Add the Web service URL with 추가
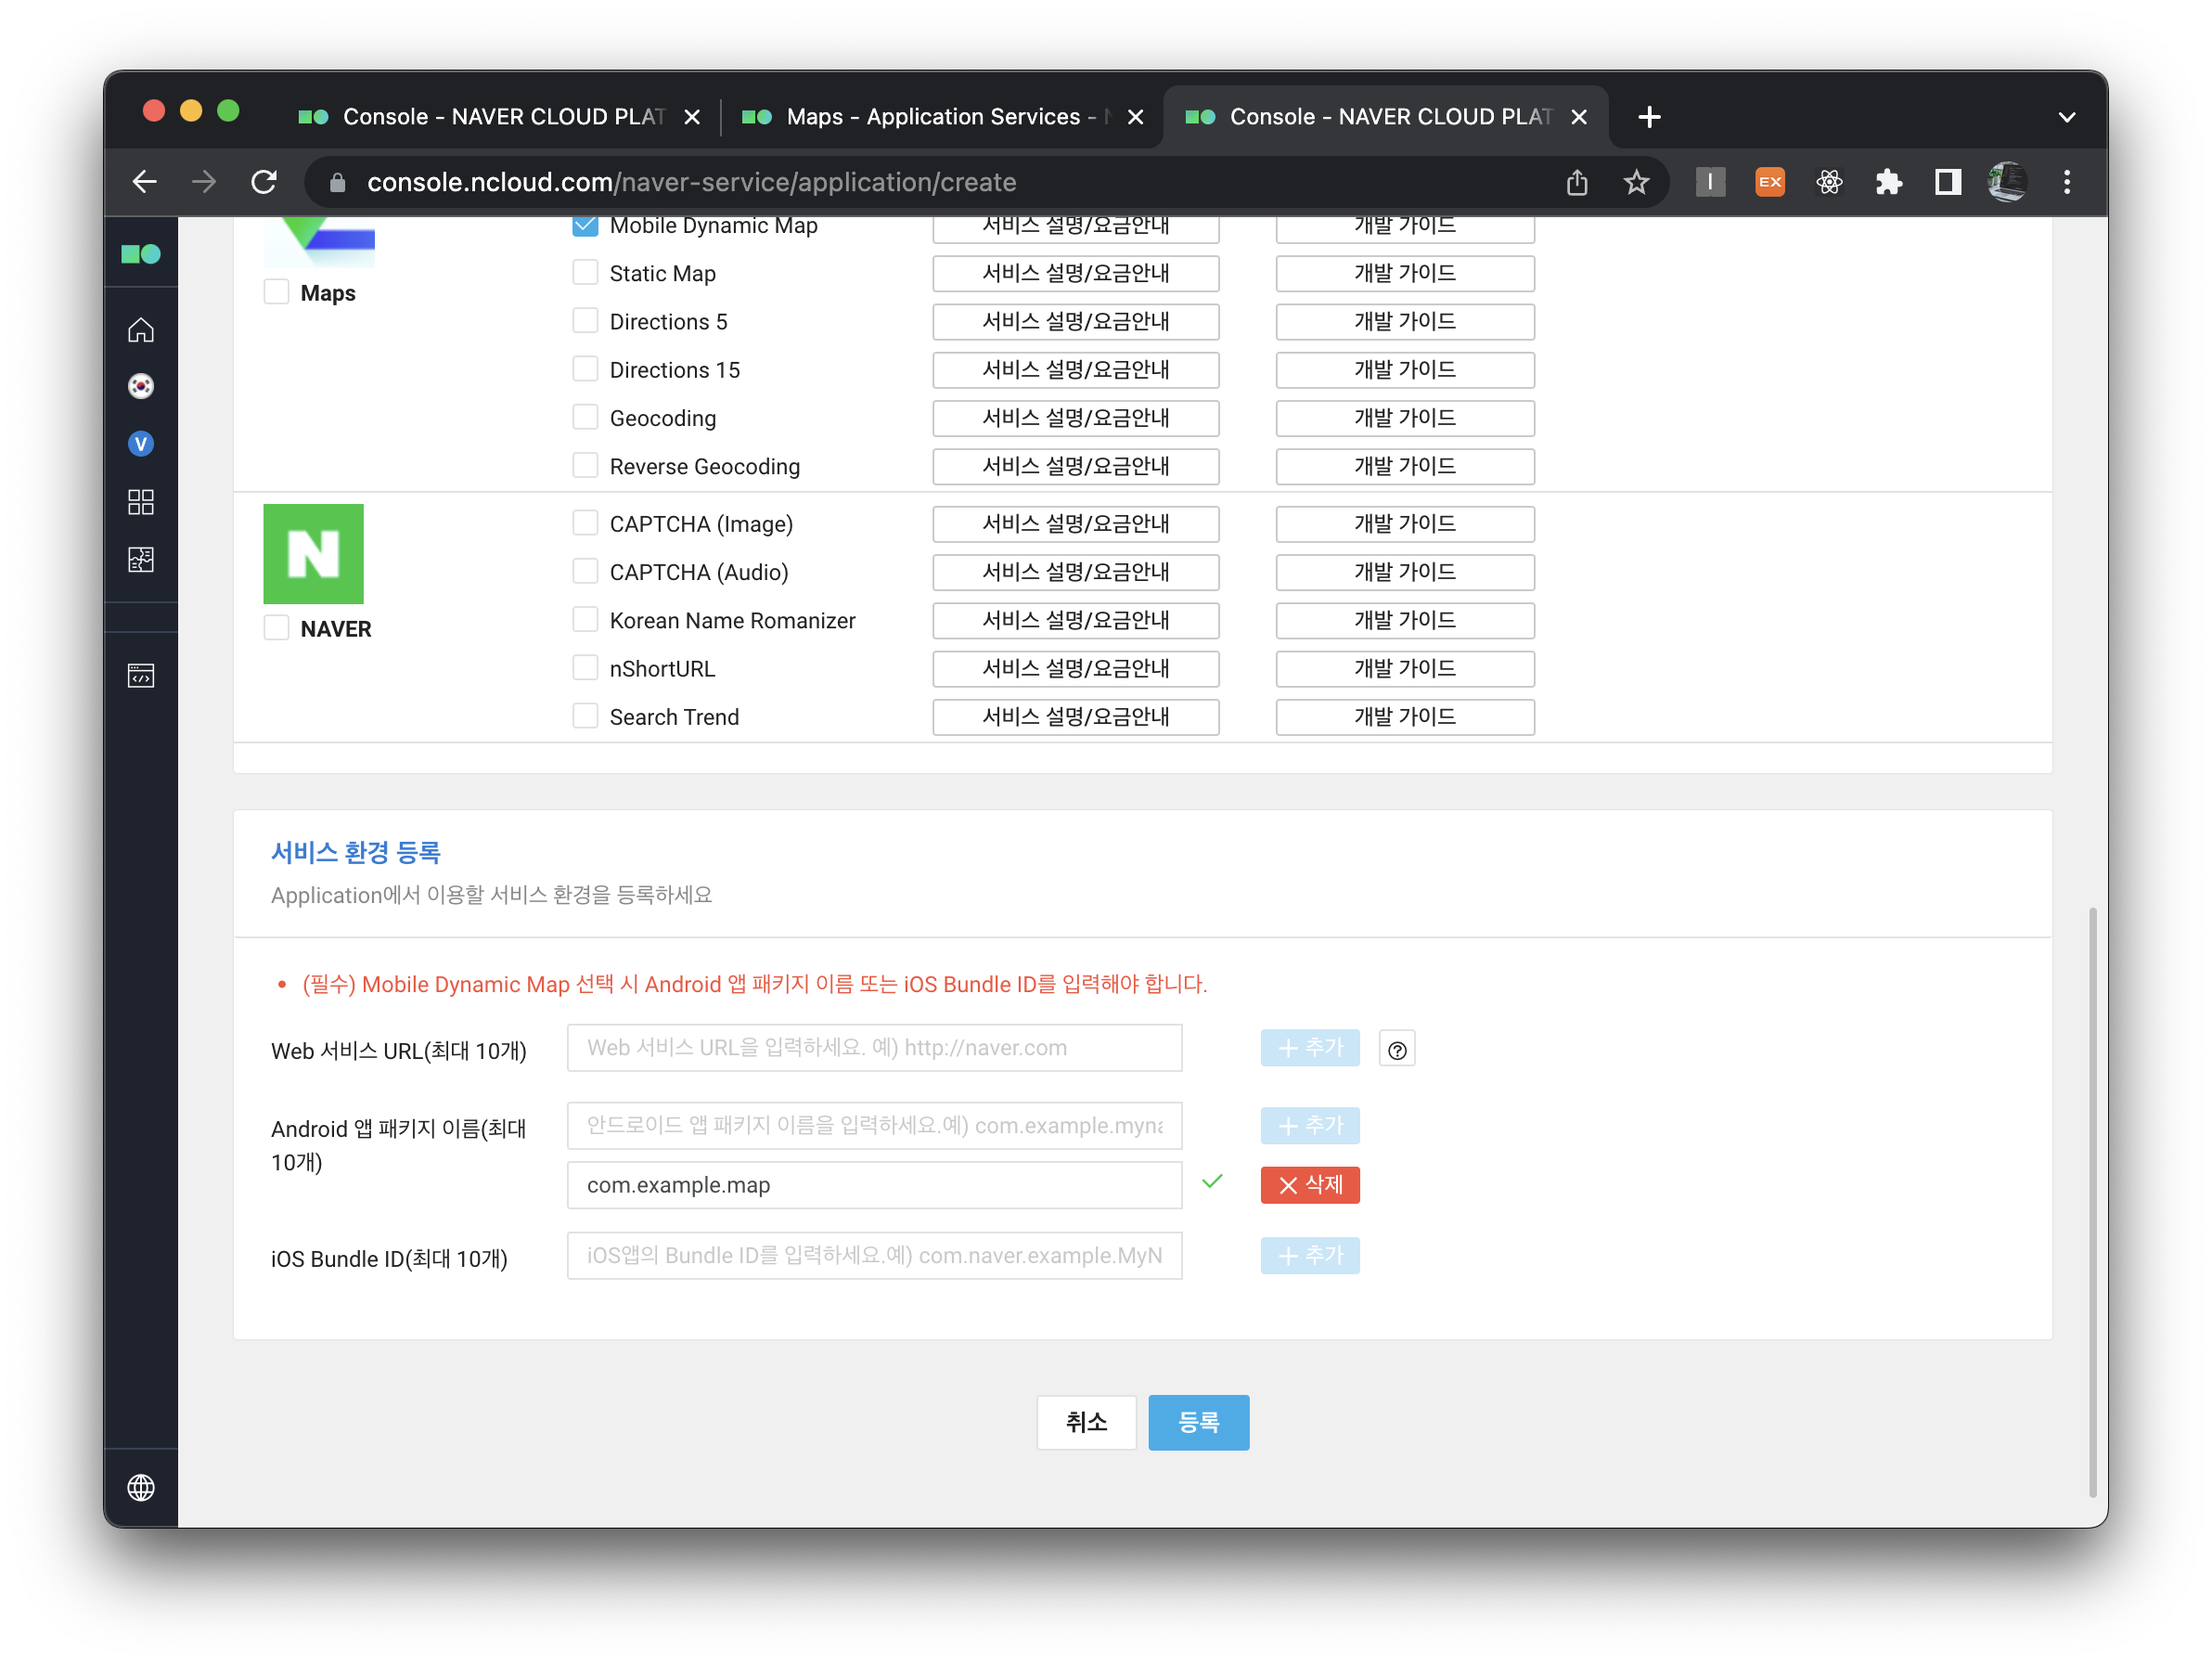Screen dimensions: 2212x1665 (1310, 1048)
